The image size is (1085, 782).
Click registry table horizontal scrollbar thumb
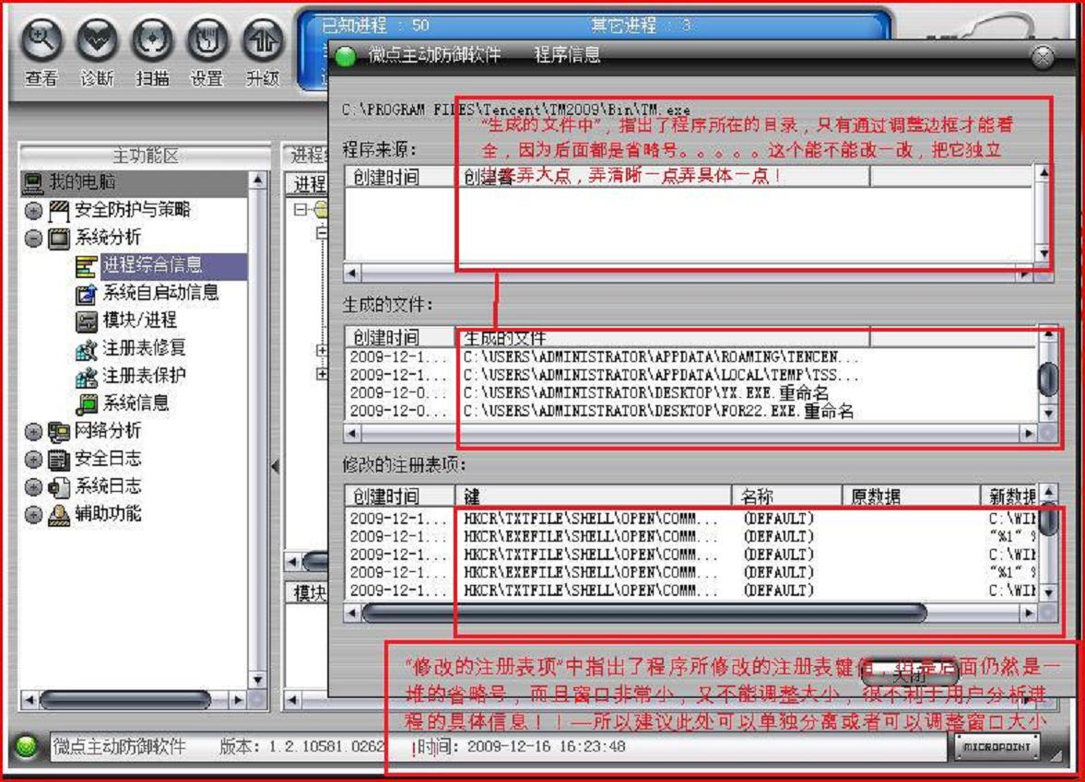643,613
